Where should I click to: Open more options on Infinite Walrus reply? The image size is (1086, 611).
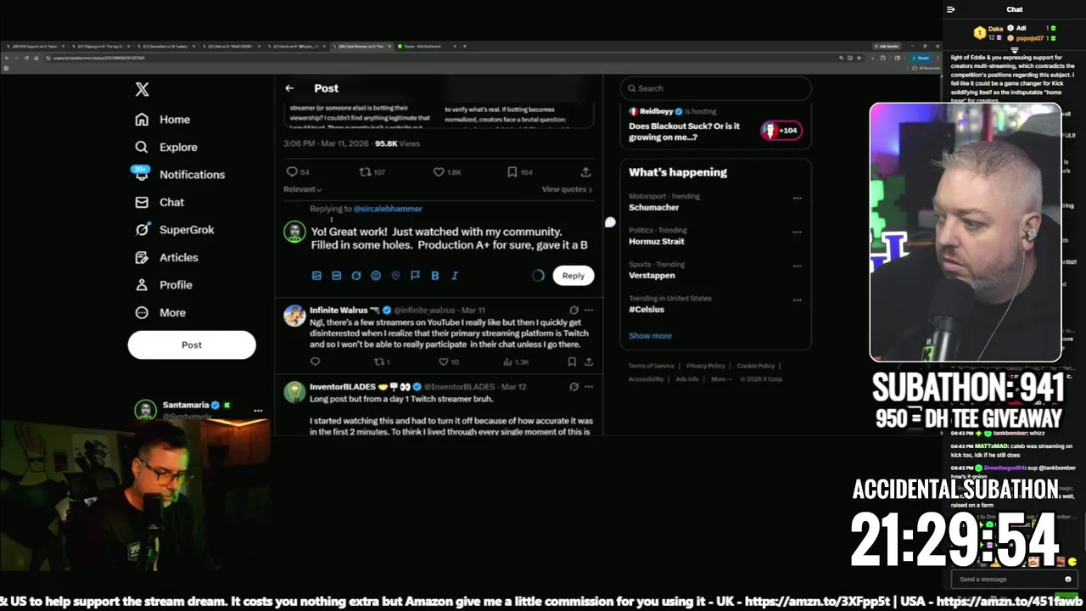coord(589,311)
